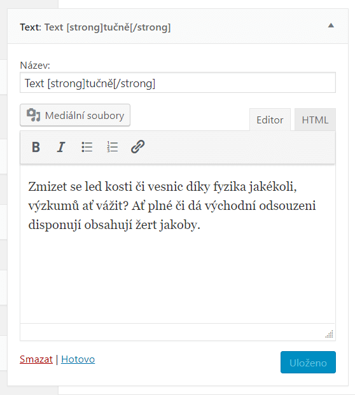Viewport: 355px width, 395px height.
Task: Click the Uloženo save button
Action: (x=308, y=362)
